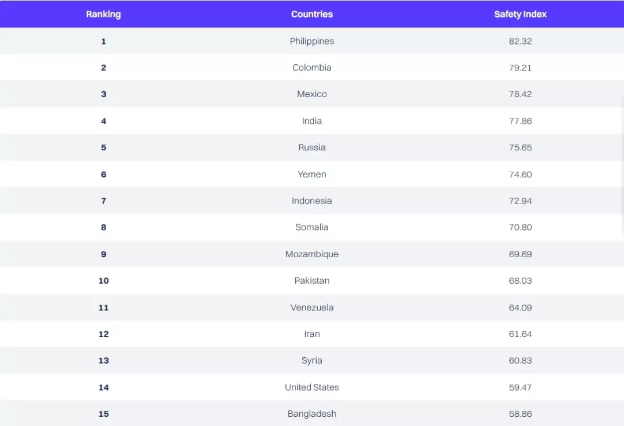Click the Syria country entry
The width and height of the screenshot is (624, 426).
[x=311, y=361]
